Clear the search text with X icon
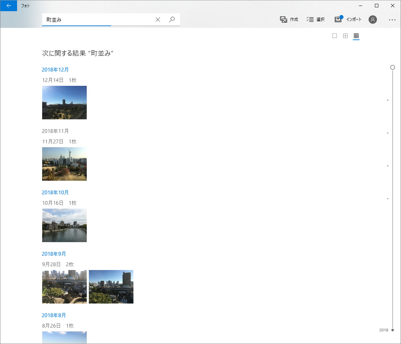Viewport: 401px width, 344px height. [158, 20]
